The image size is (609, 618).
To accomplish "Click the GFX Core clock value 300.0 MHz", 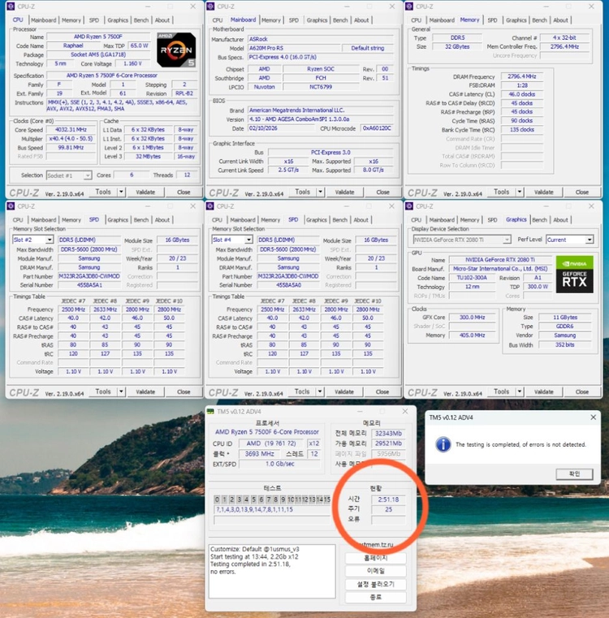I will (x=472, y=318).
